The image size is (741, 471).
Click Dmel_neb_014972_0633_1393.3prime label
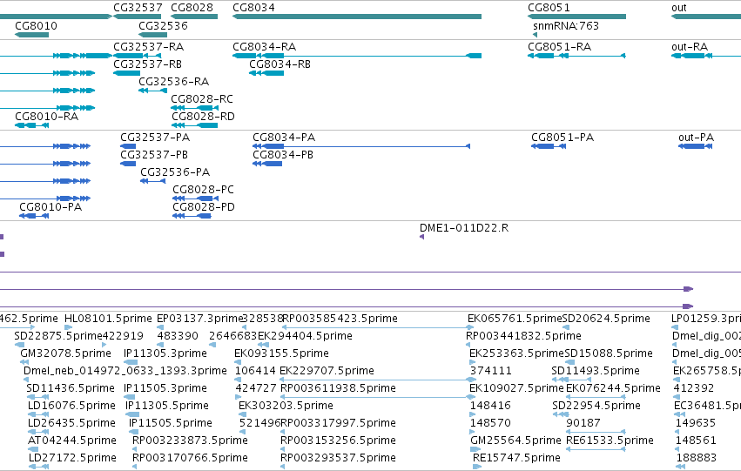125,371
